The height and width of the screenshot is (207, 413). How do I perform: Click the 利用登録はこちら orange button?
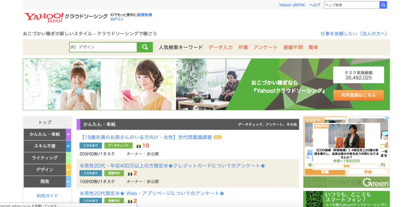click(x=359, y=95)
